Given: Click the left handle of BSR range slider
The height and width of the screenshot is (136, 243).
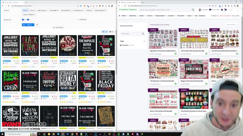Looking at the screenshot, I should (x=23, y=20).
